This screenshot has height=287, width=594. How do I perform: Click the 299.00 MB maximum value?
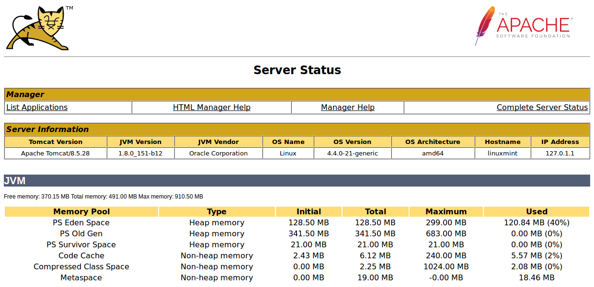446,223
